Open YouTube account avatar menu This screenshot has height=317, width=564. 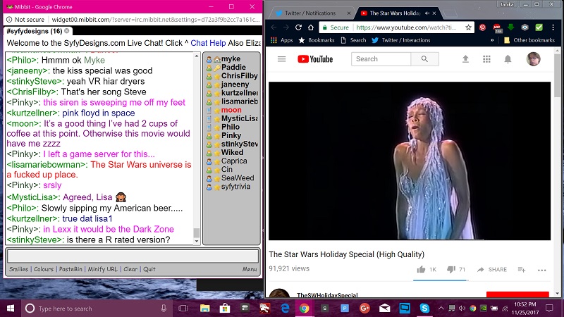tap(534, 59)
